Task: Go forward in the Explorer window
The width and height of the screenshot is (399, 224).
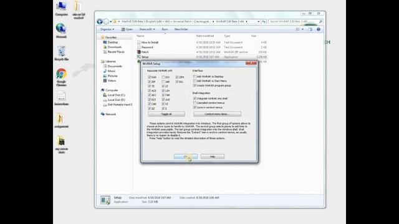Action: (106, 22)
